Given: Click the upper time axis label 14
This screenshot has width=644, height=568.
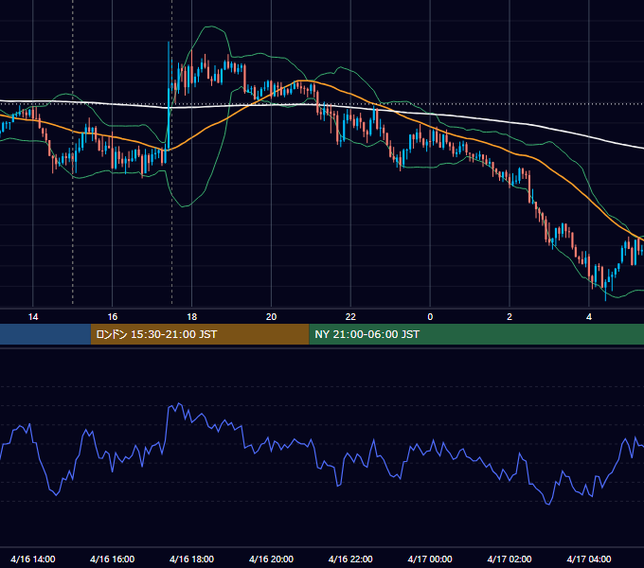Looking at the screenshot, I should (33, 317).
